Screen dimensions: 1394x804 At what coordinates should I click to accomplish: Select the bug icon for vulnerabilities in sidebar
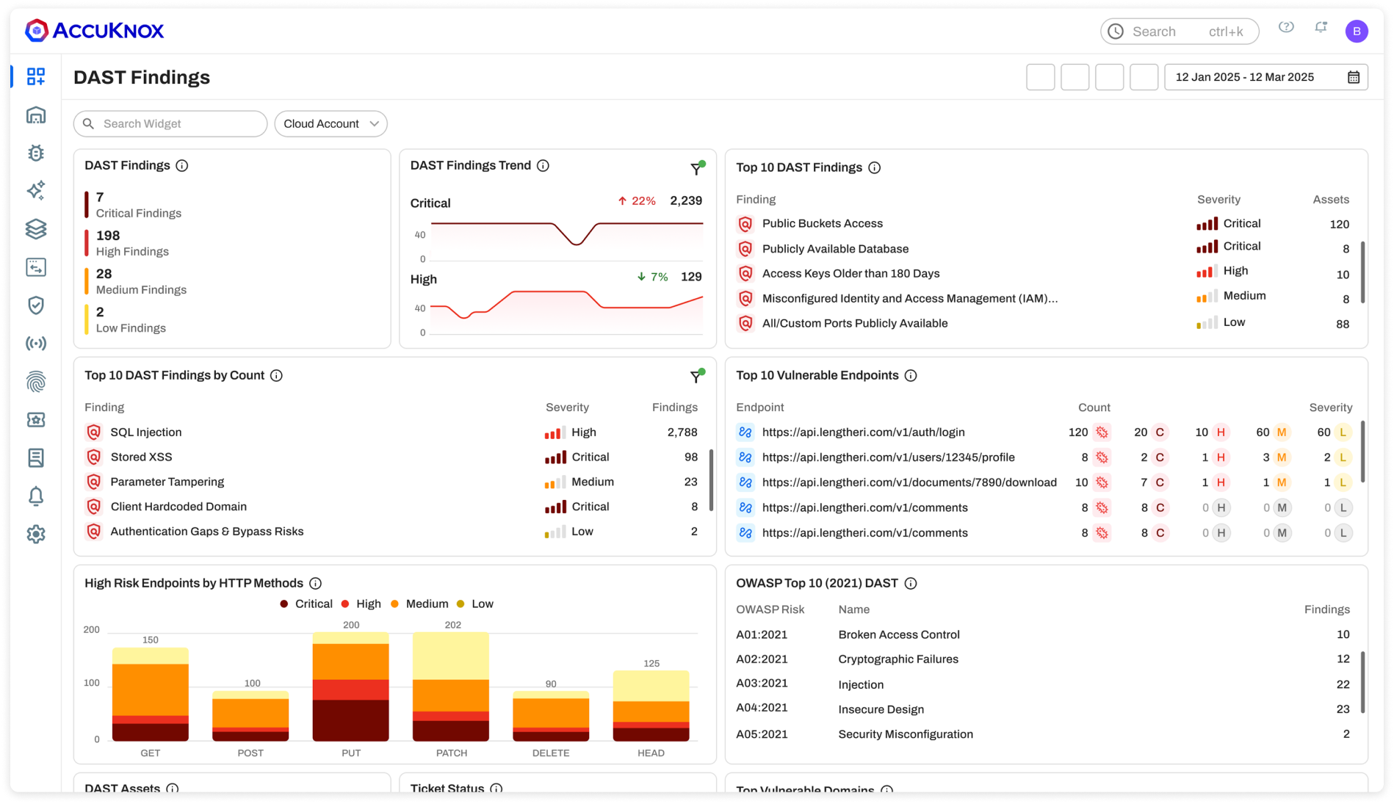coord(36,153)
